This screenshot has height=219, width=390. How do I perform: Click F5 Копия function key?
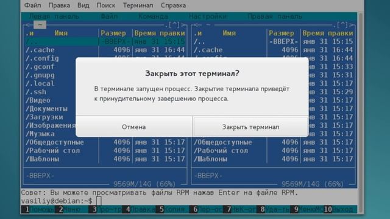coord(172,209)
